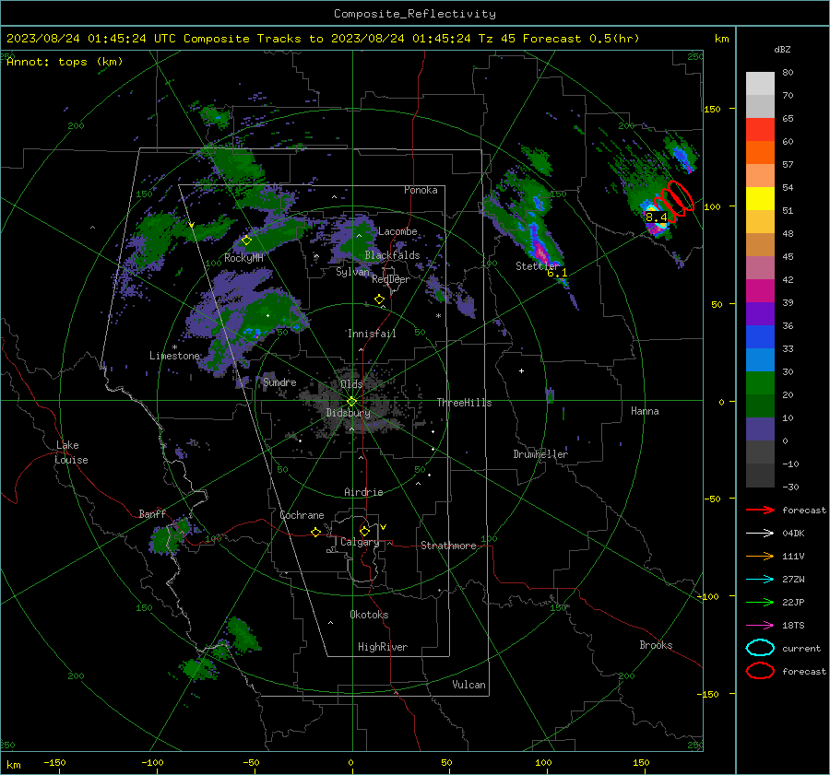Click the storm top label 8.4

(657, 217)
